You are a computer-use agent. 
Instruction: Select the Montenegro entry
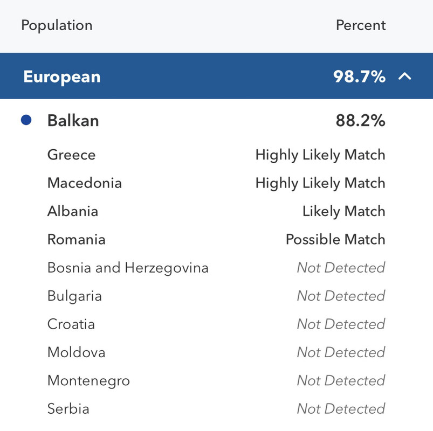pyautogui.click(x=88, y=381)
